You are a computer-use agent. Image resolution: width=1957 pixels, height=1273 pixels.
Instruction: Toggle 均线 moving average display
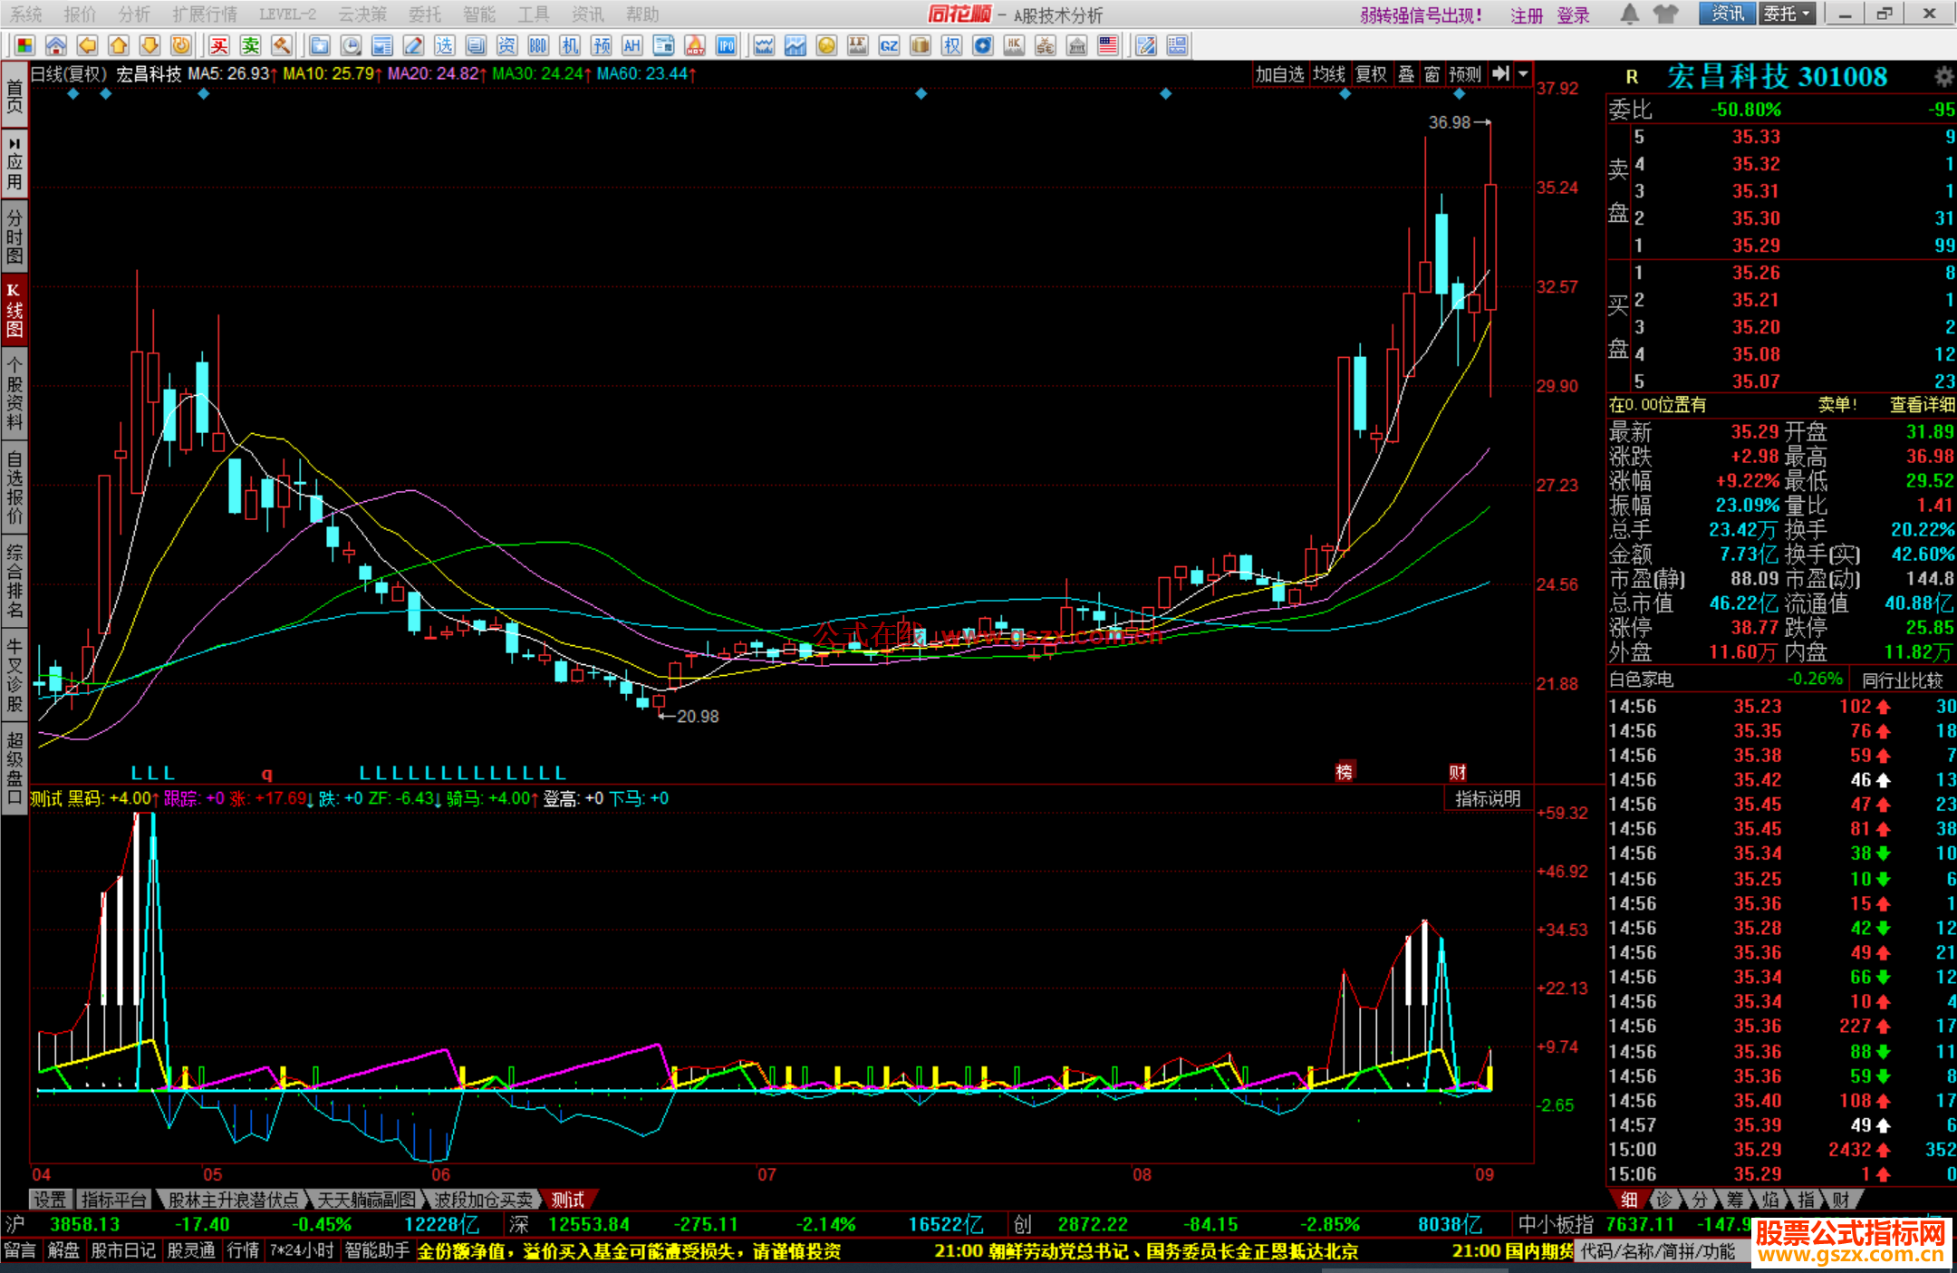point(1329,74)
